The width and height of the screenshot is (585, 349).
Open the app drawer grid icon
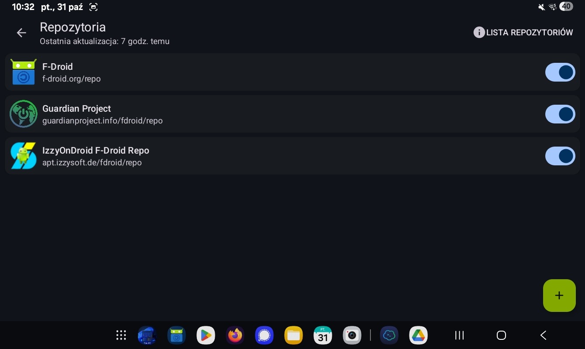121,335
